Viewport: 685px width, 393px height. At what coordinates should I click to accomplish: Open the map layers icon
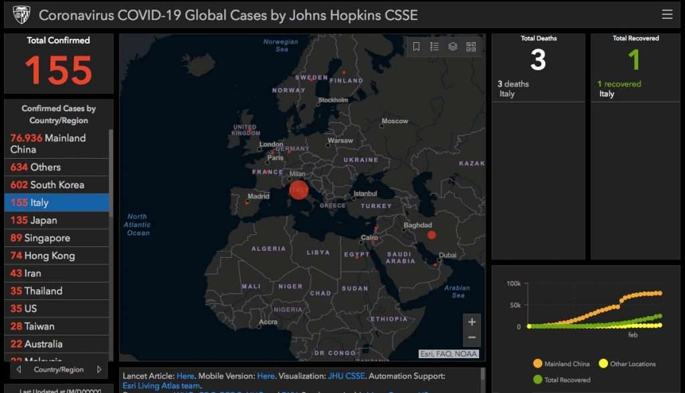(453, 46)
